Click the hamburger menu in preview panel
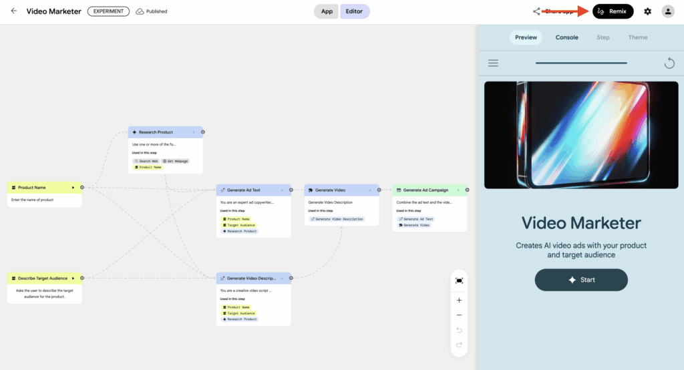This screenshot has height=370, width=684. (493, 63)
